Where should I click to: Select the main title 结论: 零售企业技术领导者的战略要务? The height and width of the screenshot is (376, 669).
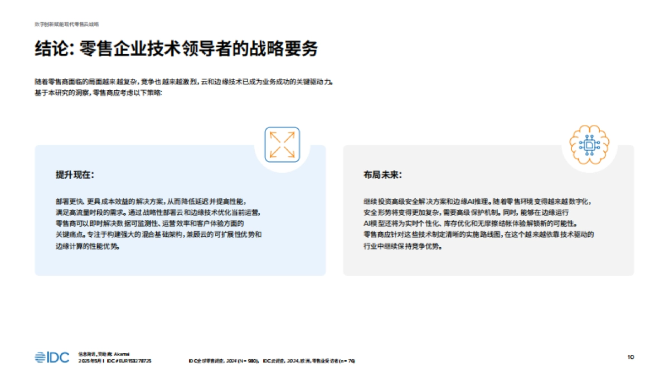coord(176,48)
